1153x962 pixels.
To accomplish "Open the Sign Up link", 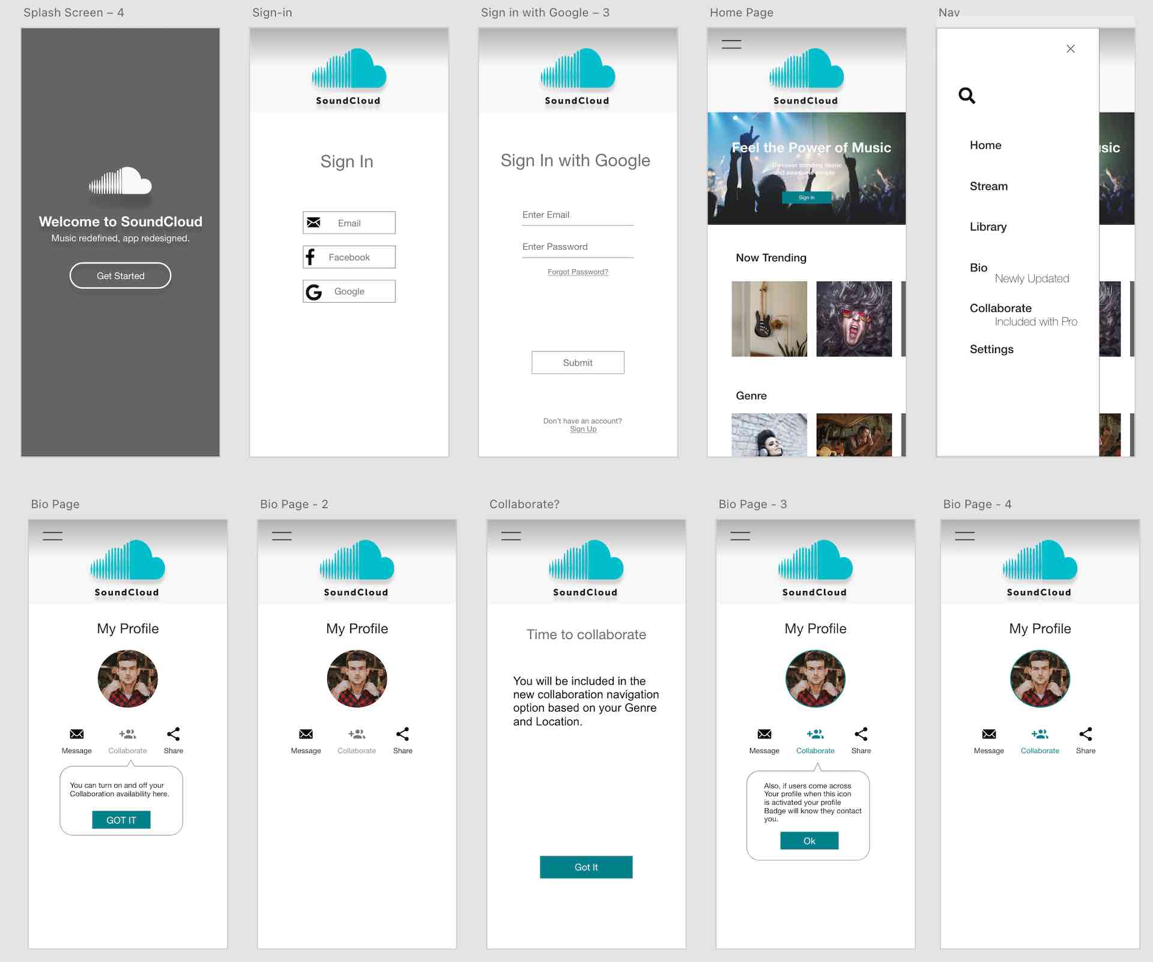I will click(583, 429).
